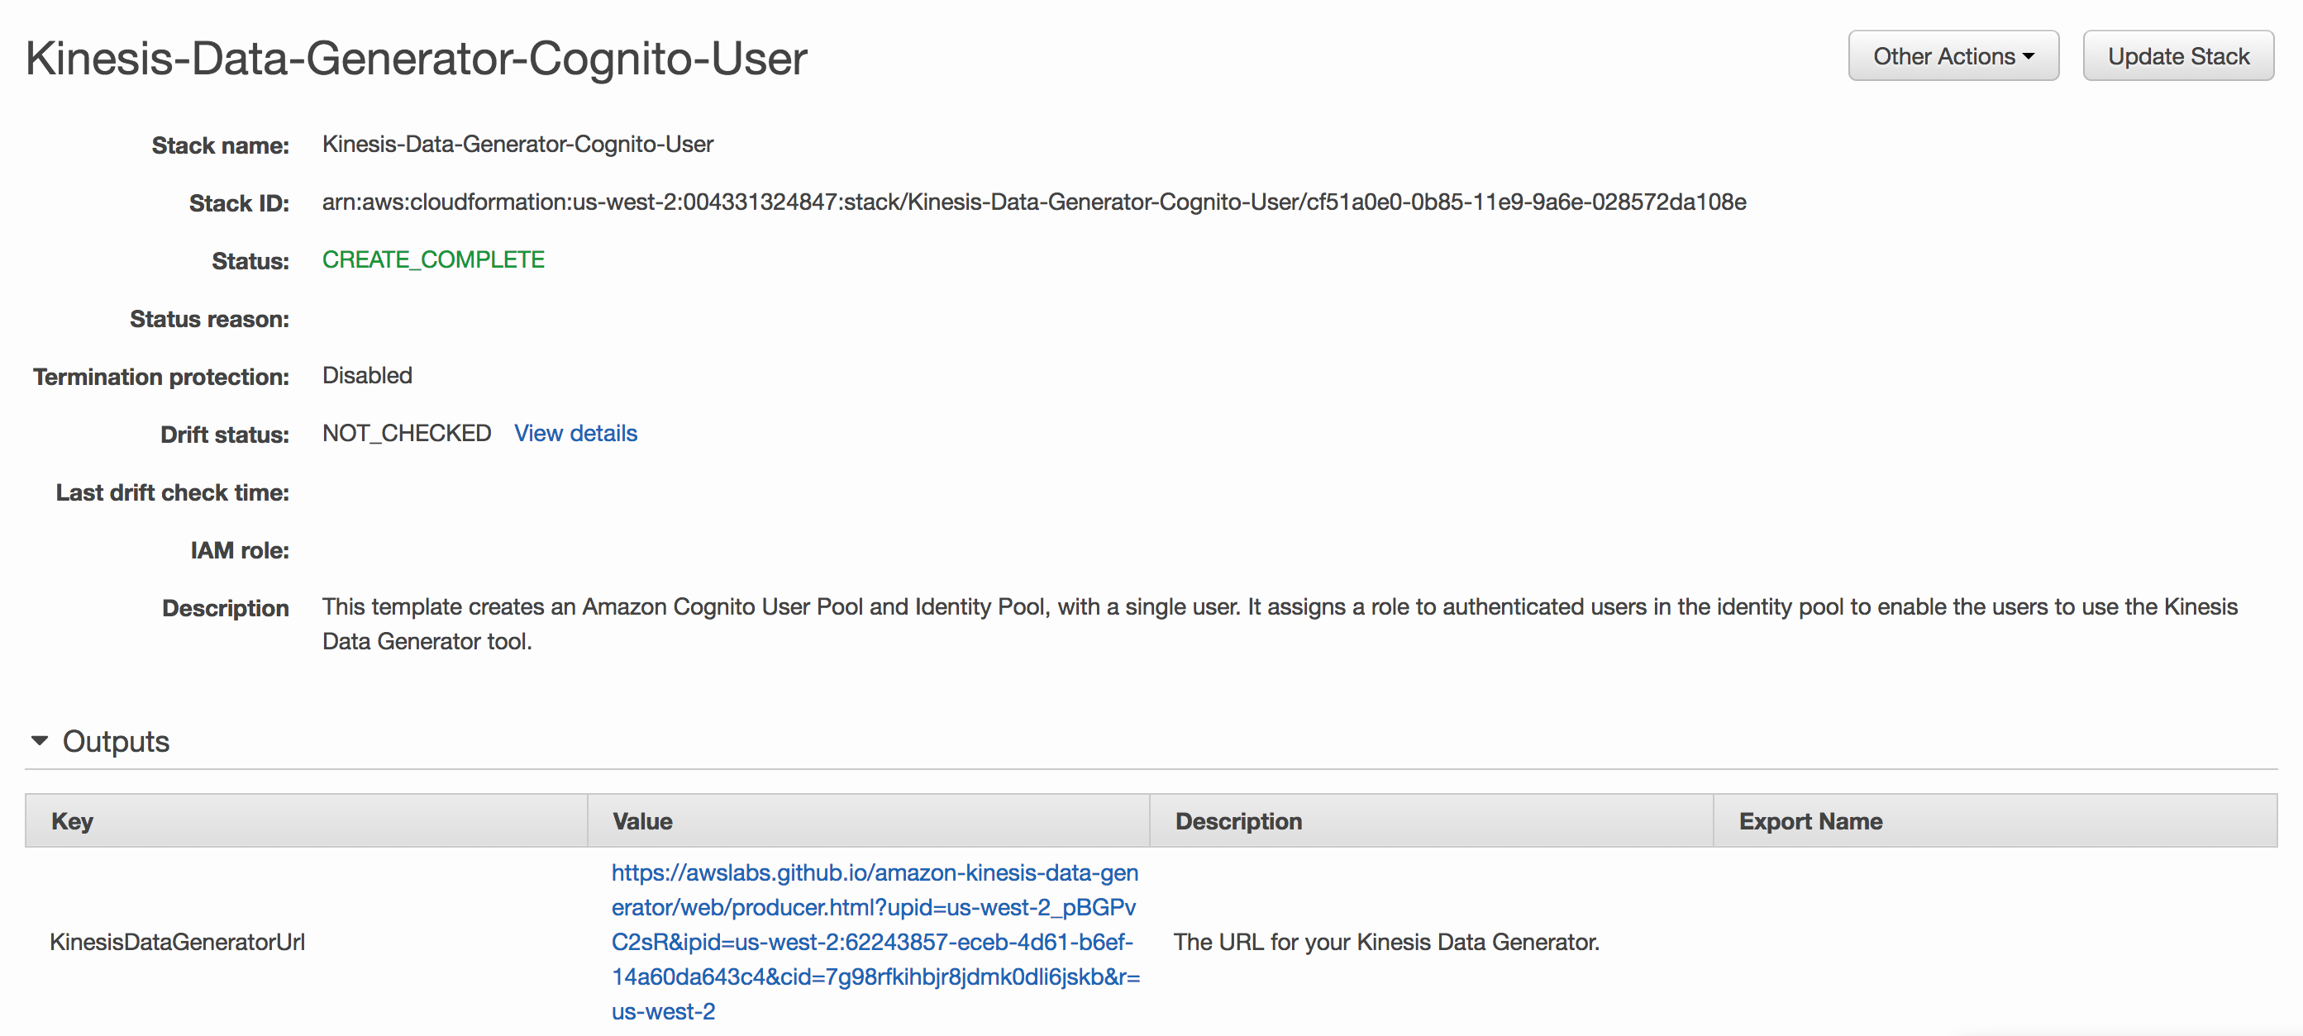The height and width of the screenshot is (1036, 2303).
Task: Click the Other Actions caret arrow
Action: click(2029, 56)
